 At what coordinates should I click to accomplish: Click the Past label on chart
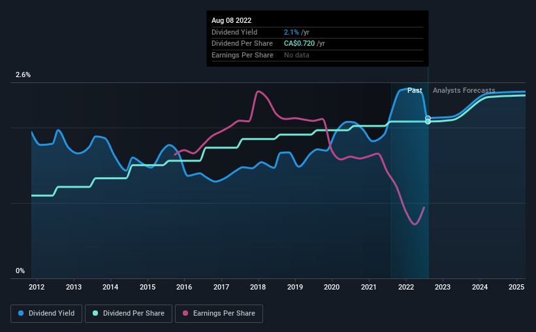click(x=415, y=90)
